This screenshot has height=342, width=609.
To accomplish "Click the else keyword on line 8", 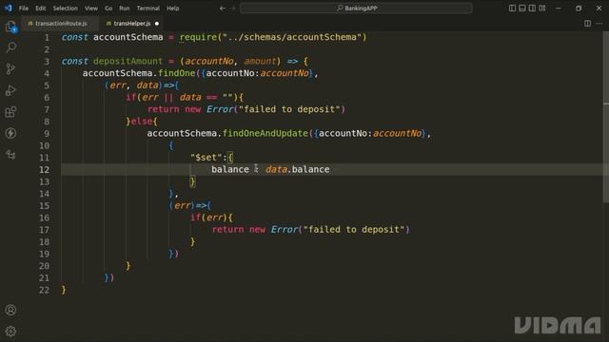I will [x=142, y=122].
